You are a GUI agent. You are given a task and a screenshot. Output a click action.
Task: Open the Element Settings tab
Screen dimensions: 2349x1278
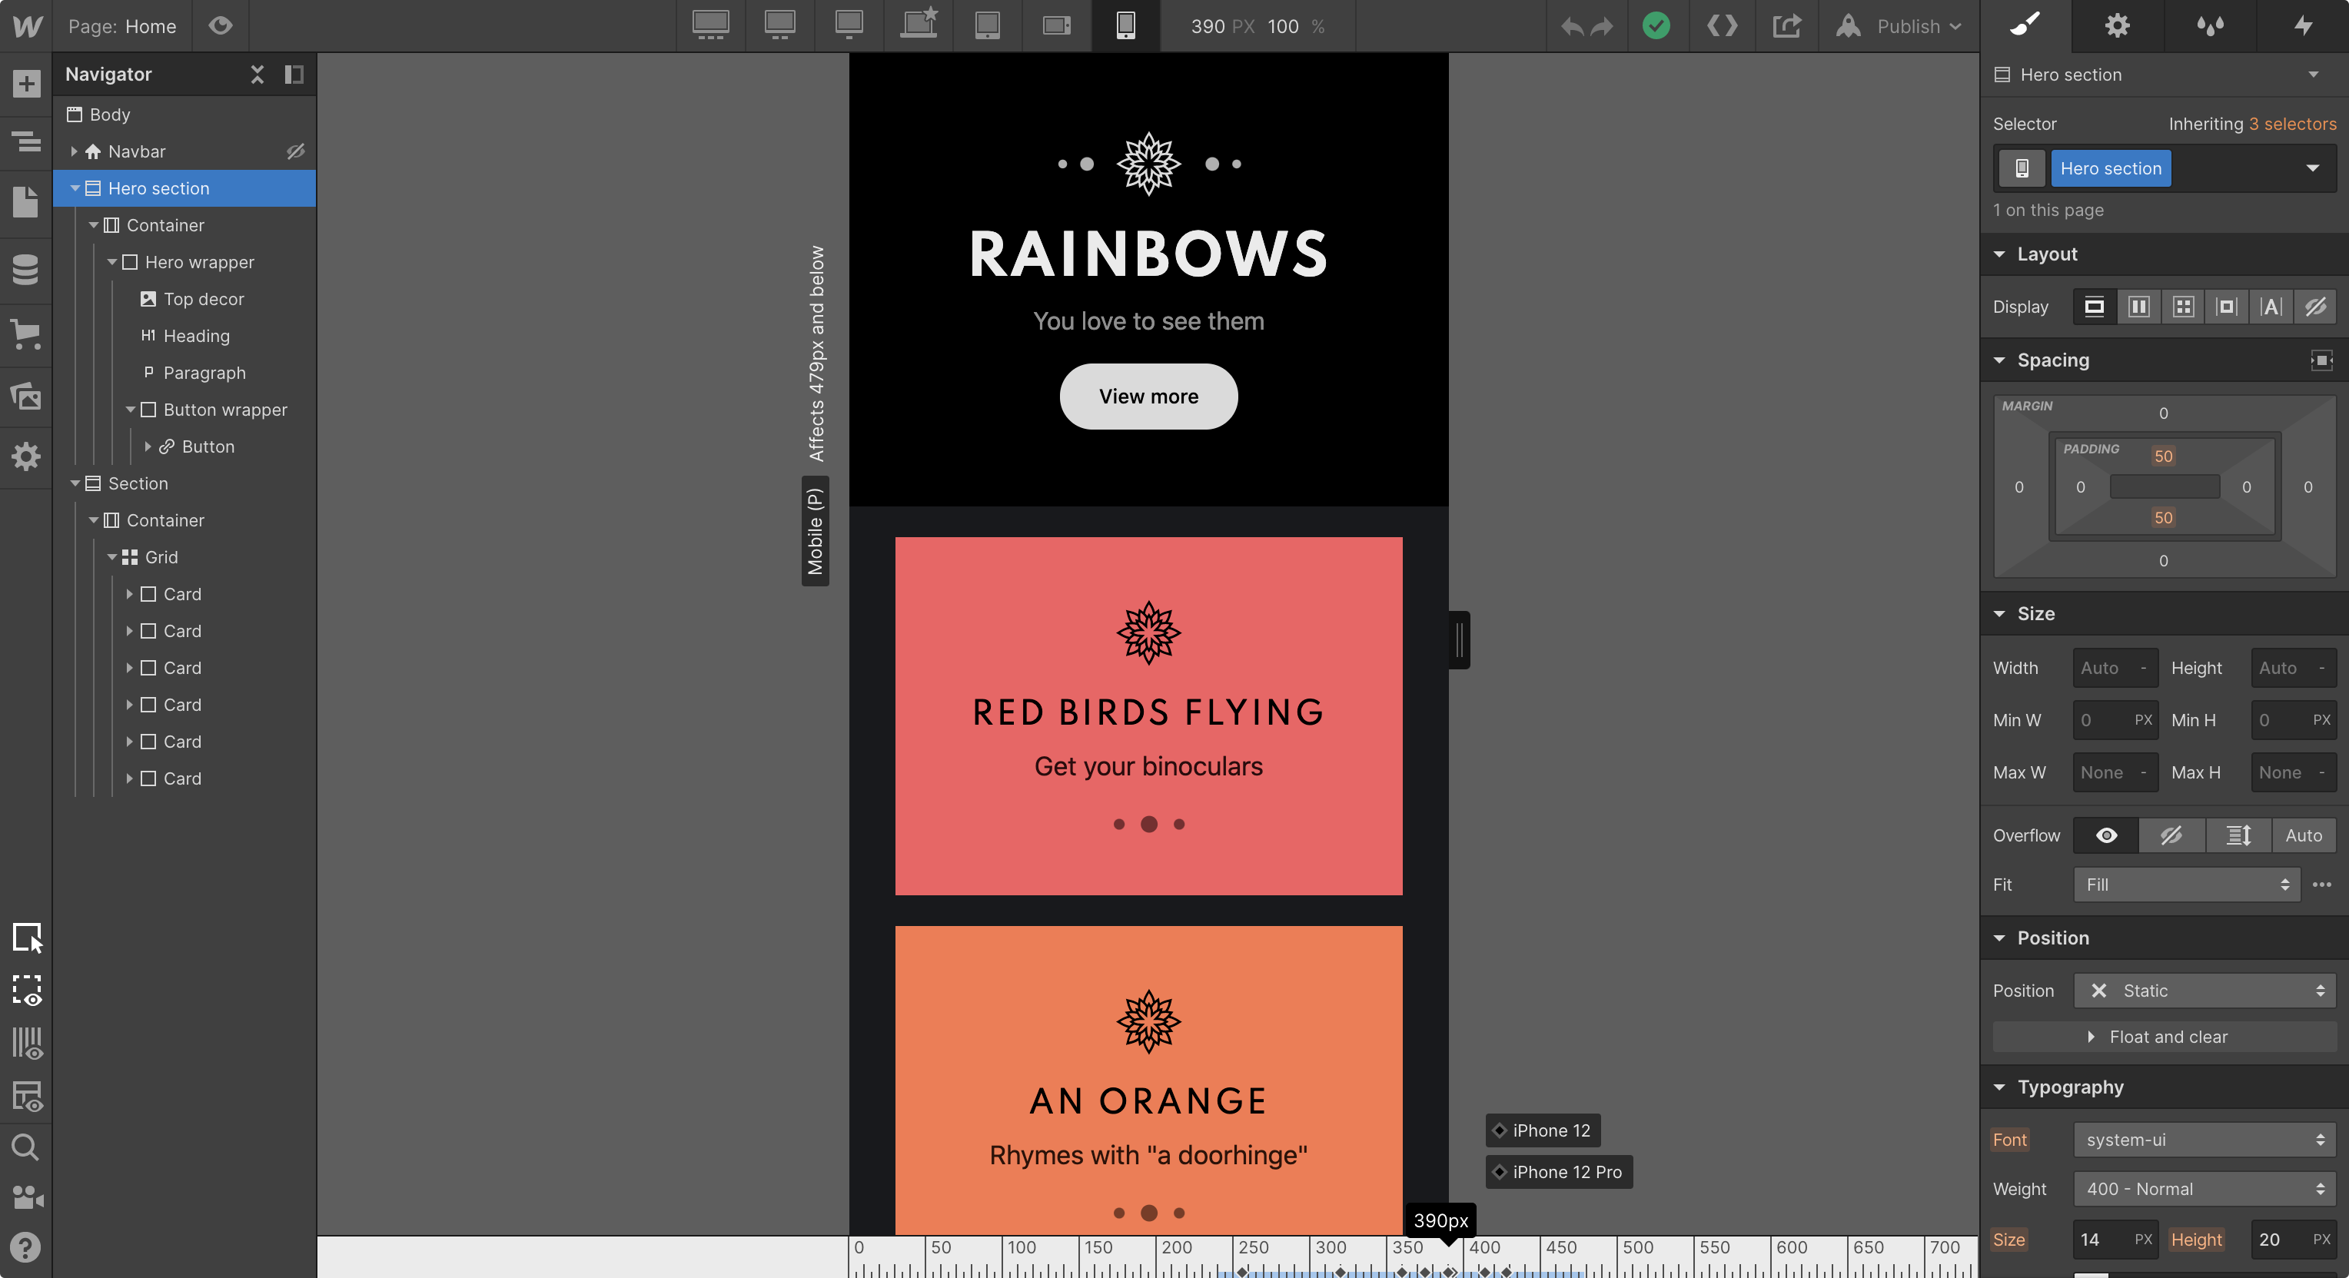[2116, 26]
